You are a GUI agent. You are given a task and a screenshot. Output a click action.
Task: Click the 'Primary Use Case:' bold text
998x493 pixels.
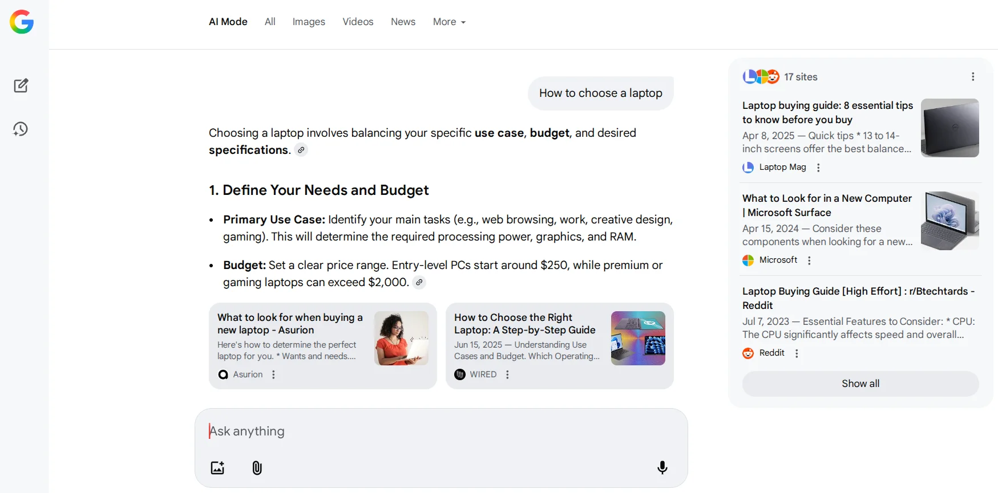pos(274,219)
